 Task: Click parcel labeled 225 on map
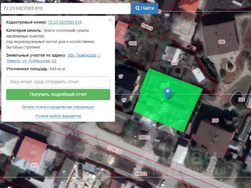coord(215,121)
